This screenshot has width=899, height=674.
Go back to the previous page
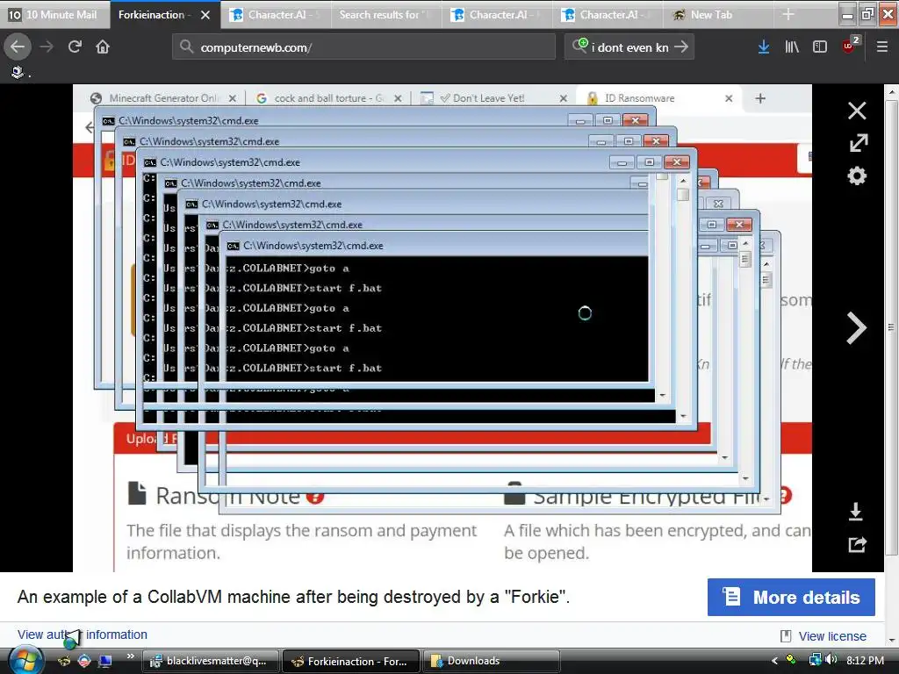[18, 47]
